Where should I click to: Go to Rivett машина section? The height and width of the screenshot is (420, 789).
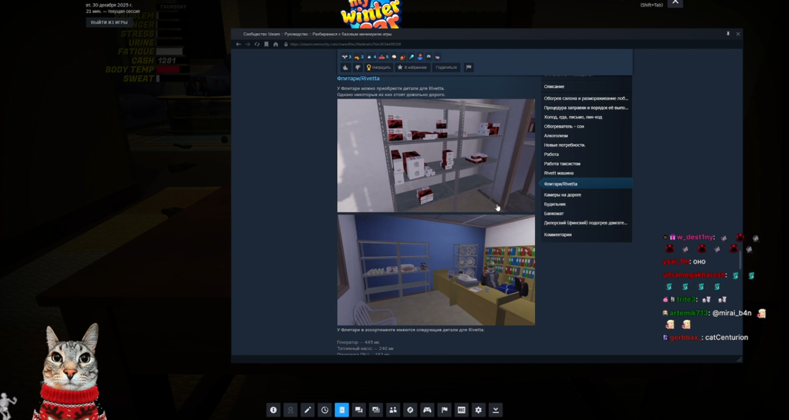[558, 173]
